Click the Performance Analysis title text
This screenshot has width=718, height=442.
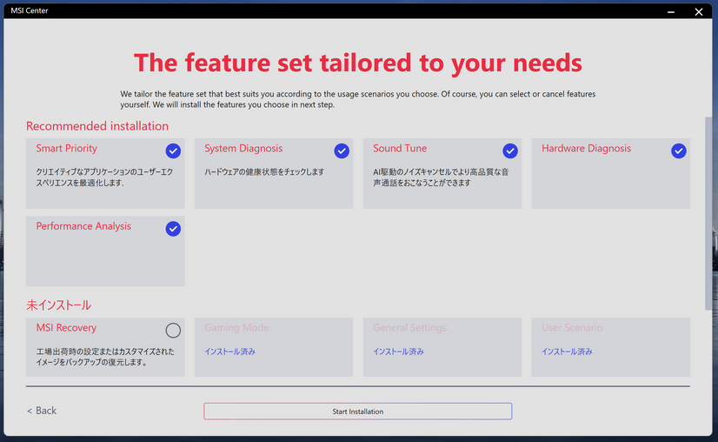coord(83,226)
